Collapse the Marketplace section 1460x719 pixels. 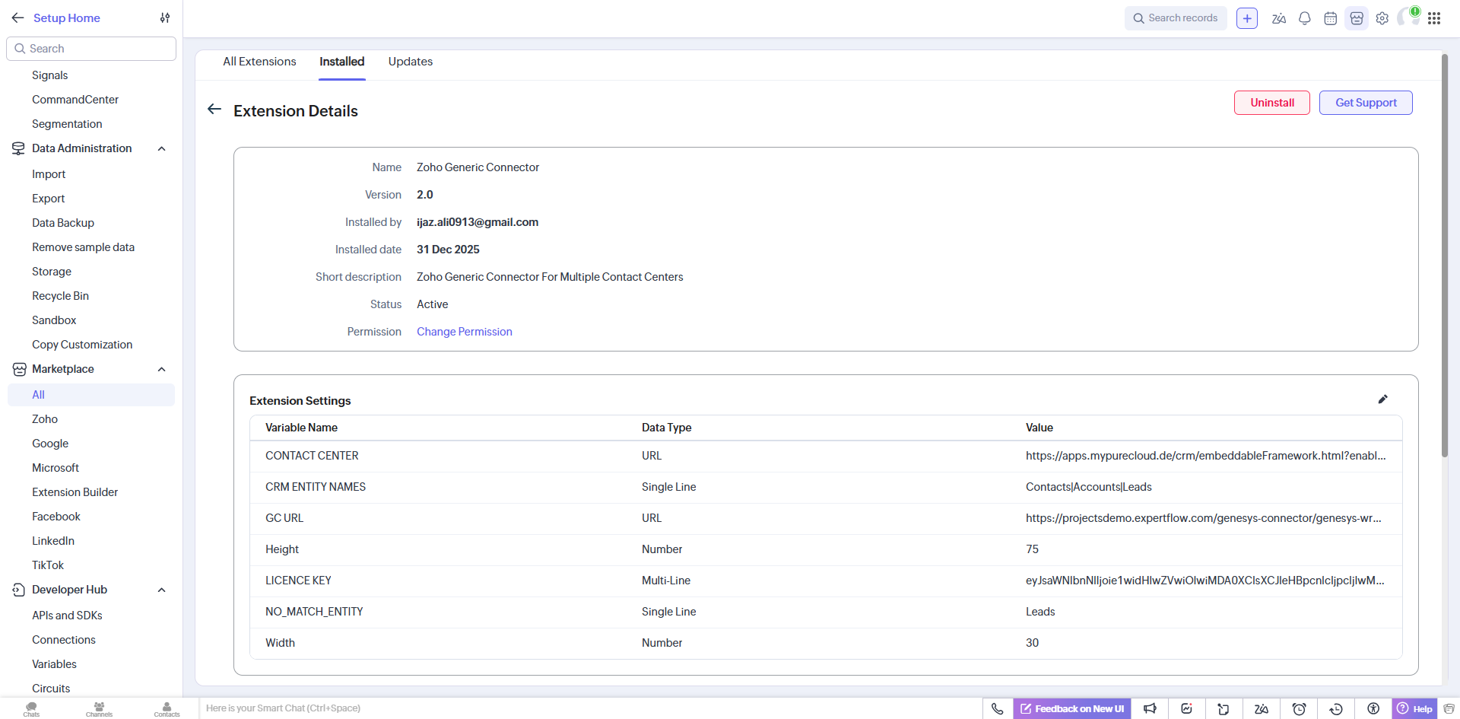coord(161,369)
